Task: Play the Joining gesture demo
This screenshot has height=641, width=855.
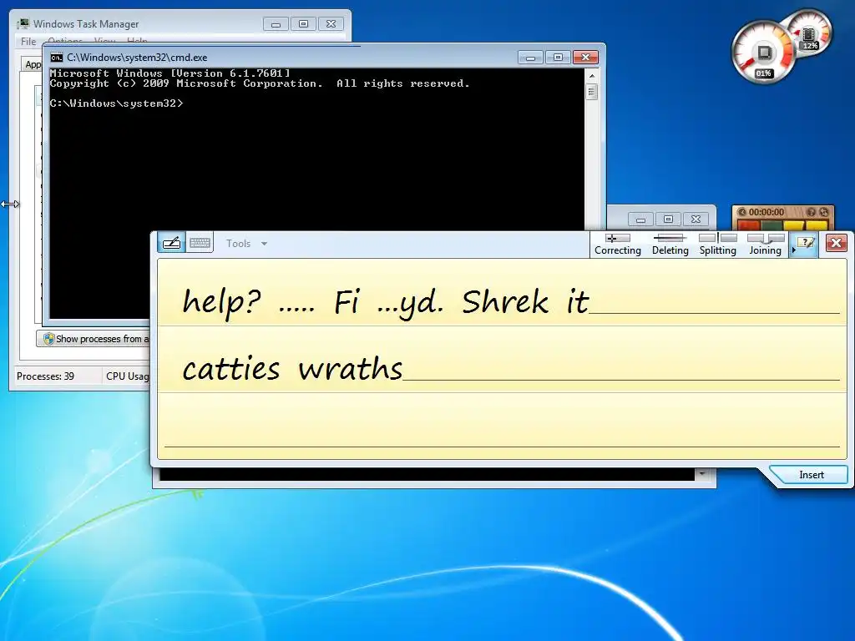Action: click(765, 245)
